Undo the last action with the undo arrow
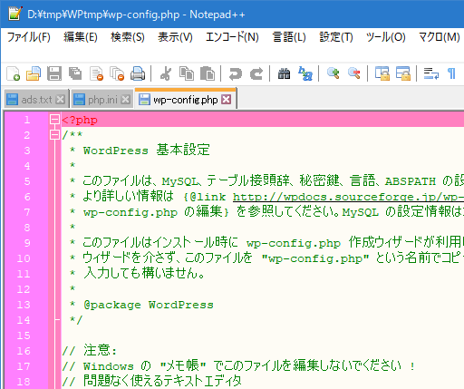Image resolution: width=464 pixels, height=389 pixels. click(x=236, y=73)
